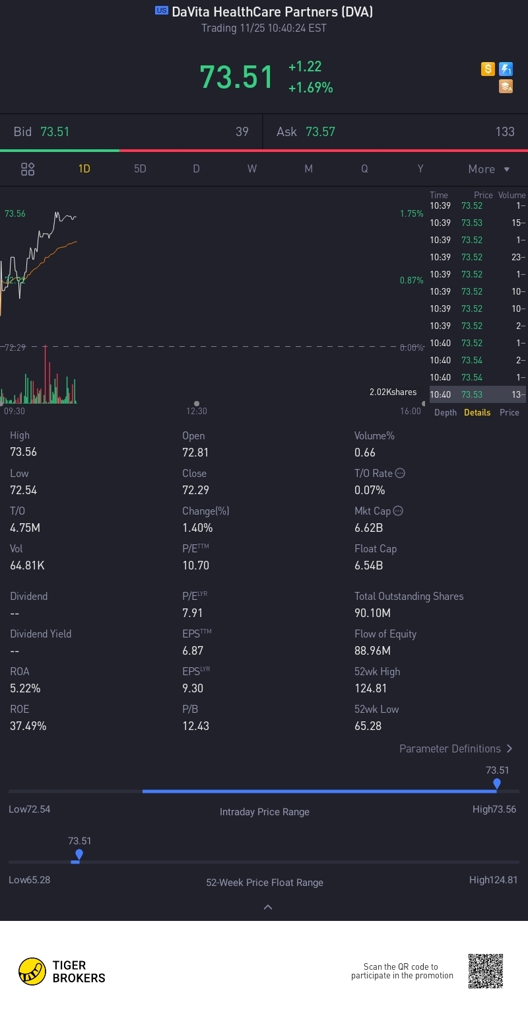Tap the DaVita HealthCare Partners title
This screenshot has width=528, height=1022.
click(x=272, y=11)
